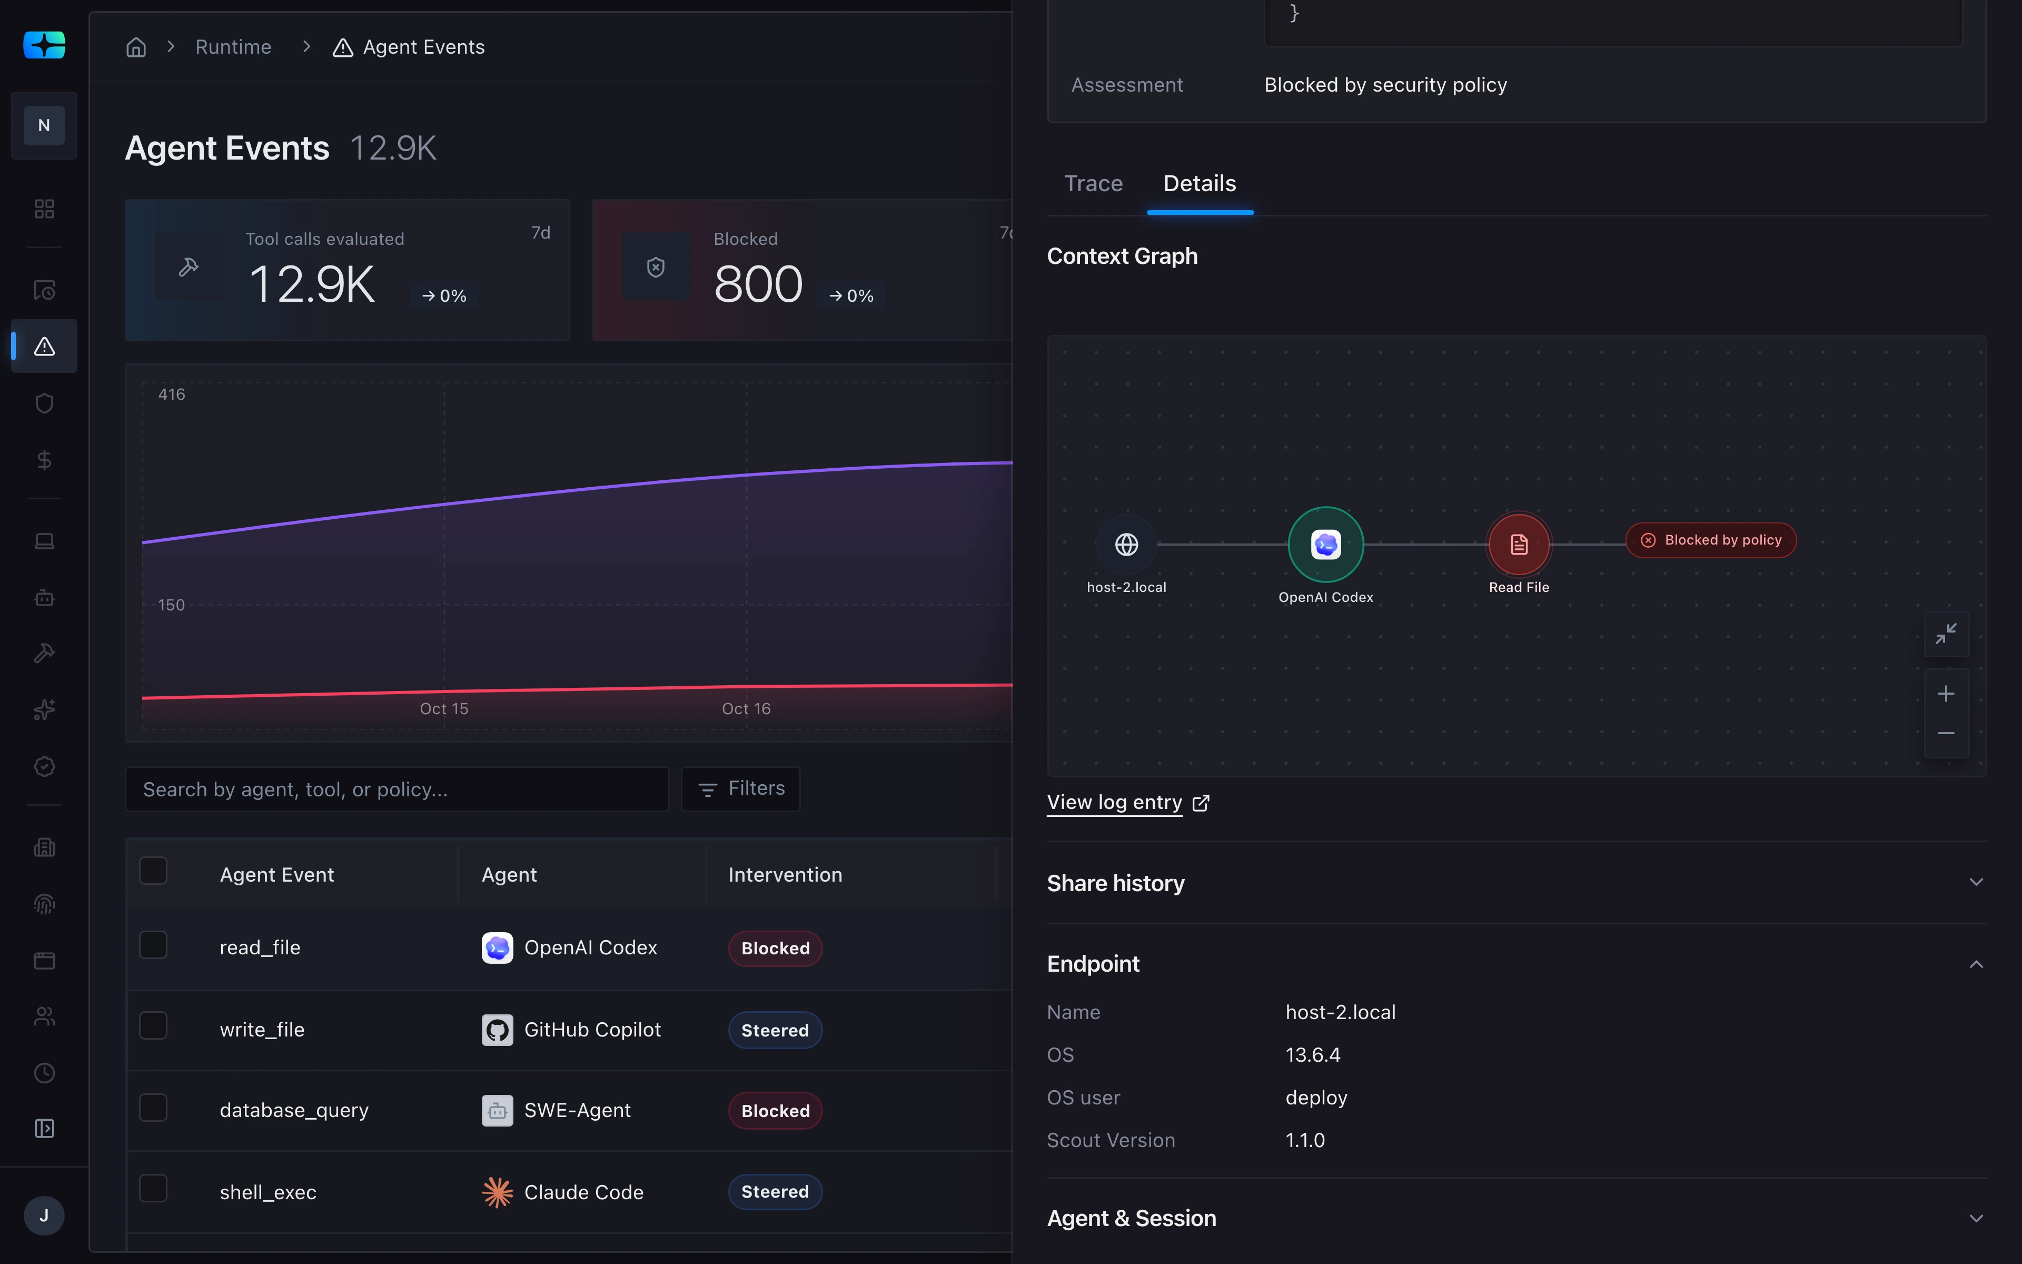This screenshot has width=2022, height=1264.
Task: Open the Filters button
Action: click(x=740, y=788)
